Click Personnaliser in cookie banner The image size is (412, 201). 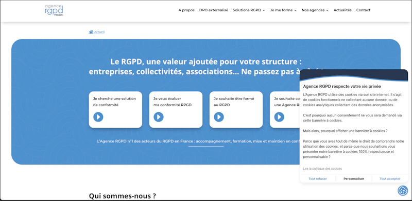[x=354, y=179]
